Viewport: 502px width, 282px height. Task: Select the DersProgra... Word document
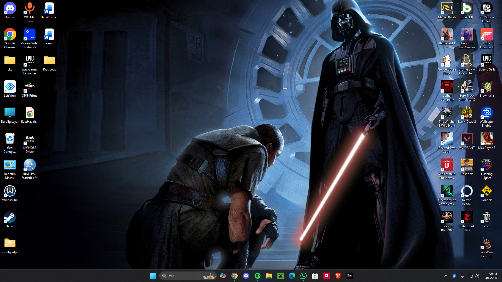click(x=49, y=11)
